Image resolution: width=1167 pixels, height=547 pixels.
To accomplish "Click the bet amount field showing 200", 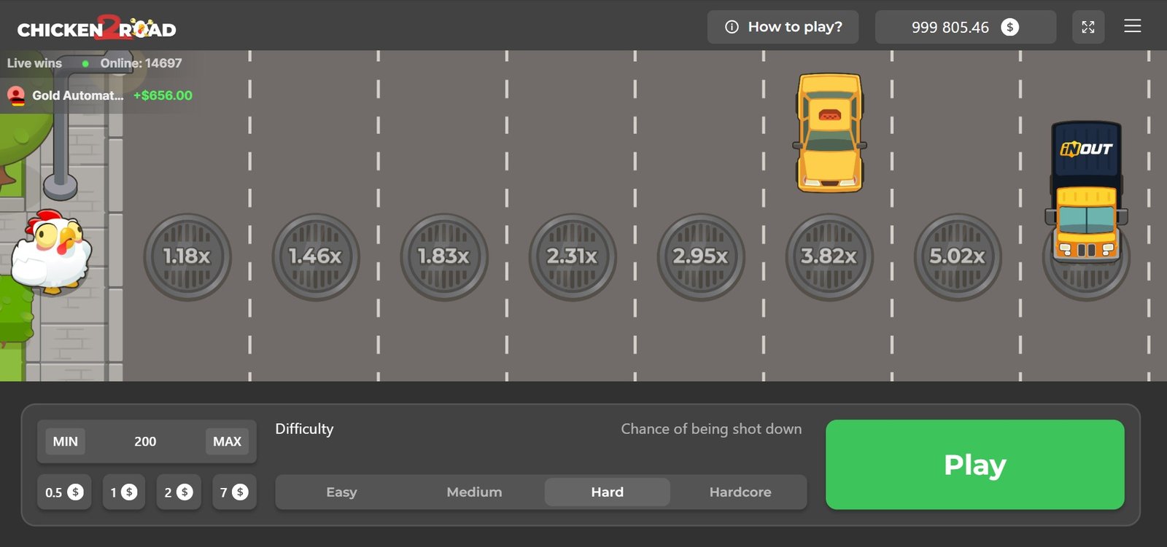I will coord(145,441).
